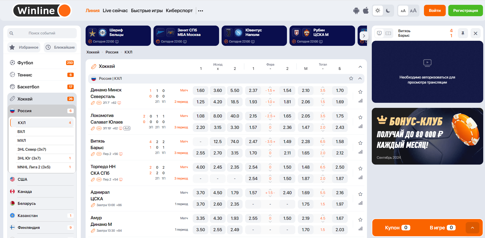Select Теннис in the sports sidebar
485x238 pixels.
[x=42, y=75]
